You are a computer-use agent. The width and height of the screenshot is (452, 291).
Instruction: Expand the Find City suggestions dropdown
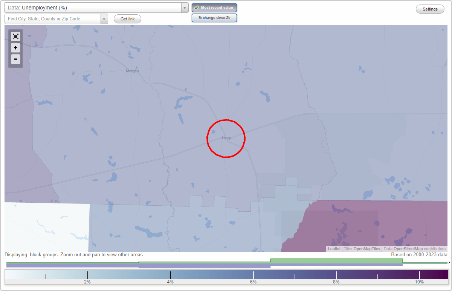click(104, 18)
